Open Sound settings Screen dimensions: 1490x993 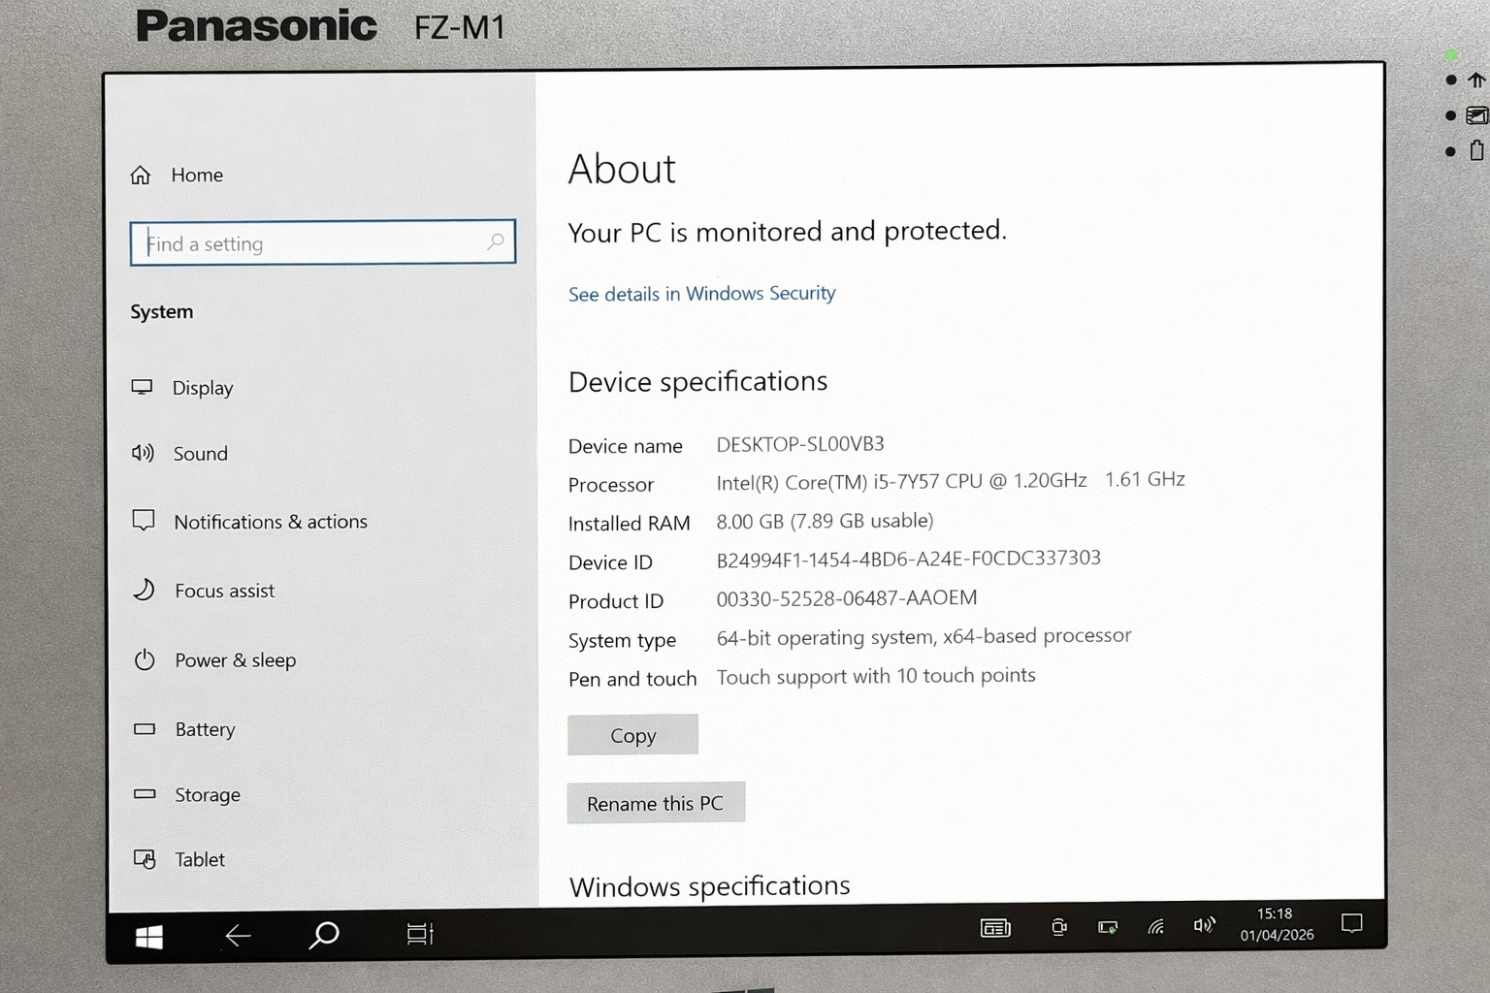tap(180, 454)
